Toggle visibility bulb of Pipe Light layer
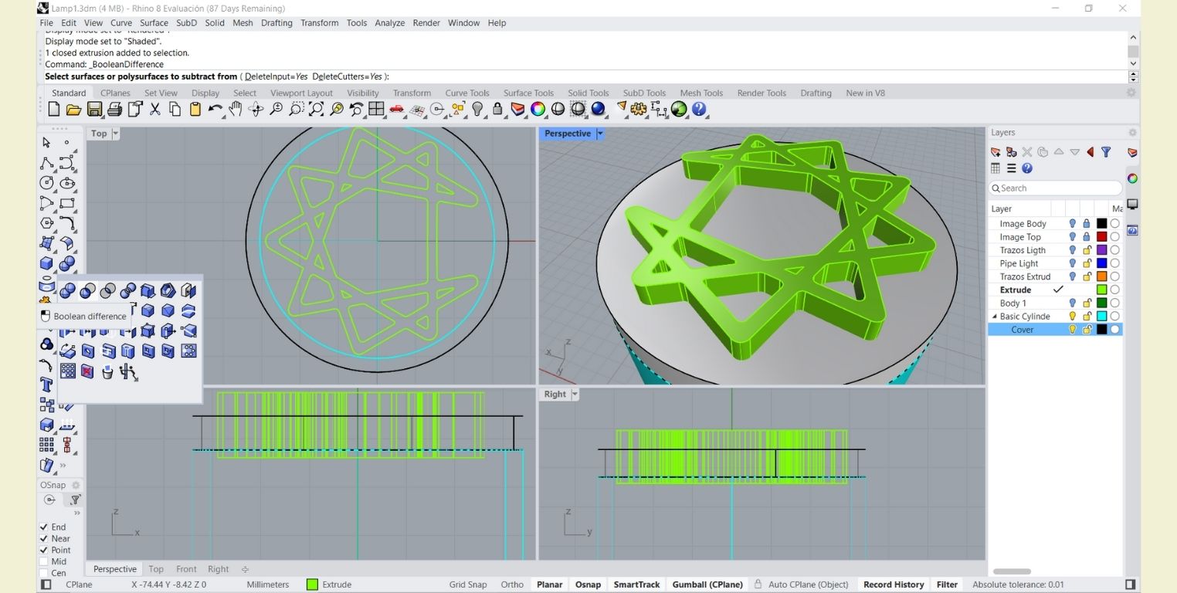The height and width of the screenshot is (593, 1177). [x=1072, y=263]
